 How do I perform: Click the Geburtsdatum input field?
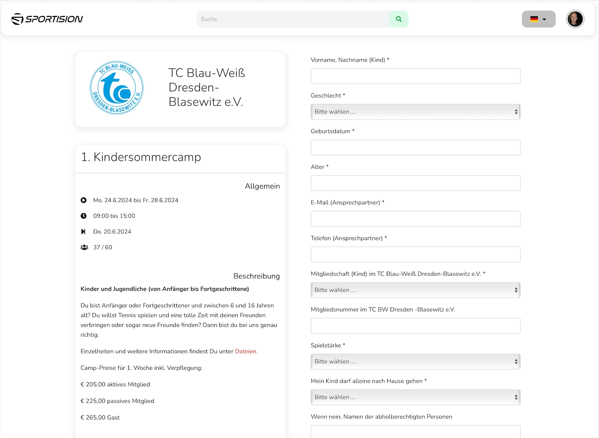(415, 148)
